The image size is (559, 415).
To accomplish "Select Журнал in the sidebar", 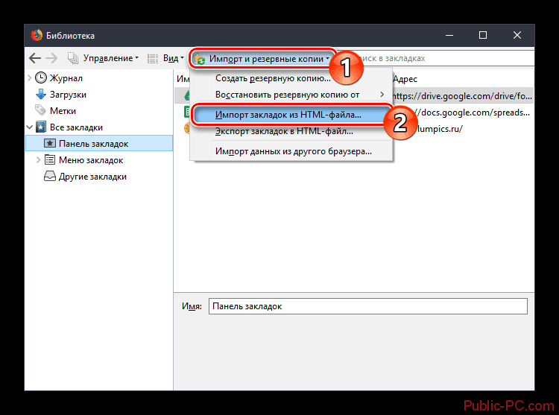I will click(x=66, y=78).
